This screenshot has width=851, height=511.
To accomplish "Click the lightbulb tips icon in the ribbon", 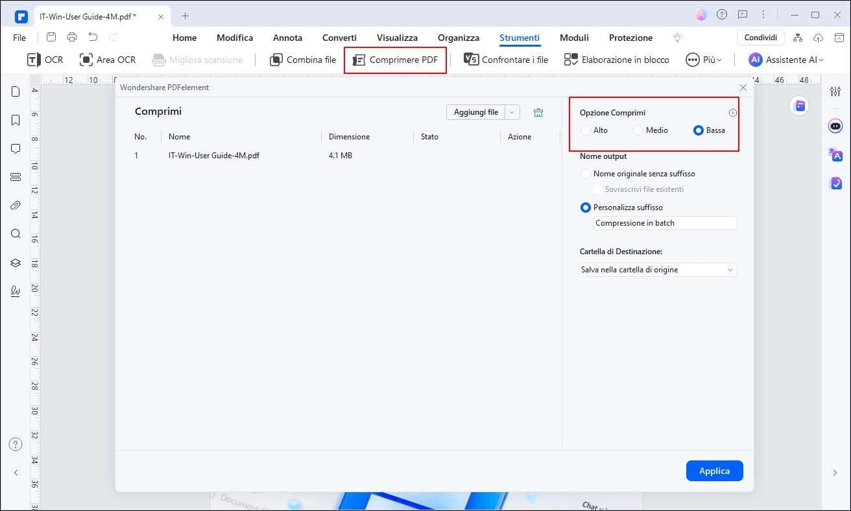I will [x=678, y=38].
